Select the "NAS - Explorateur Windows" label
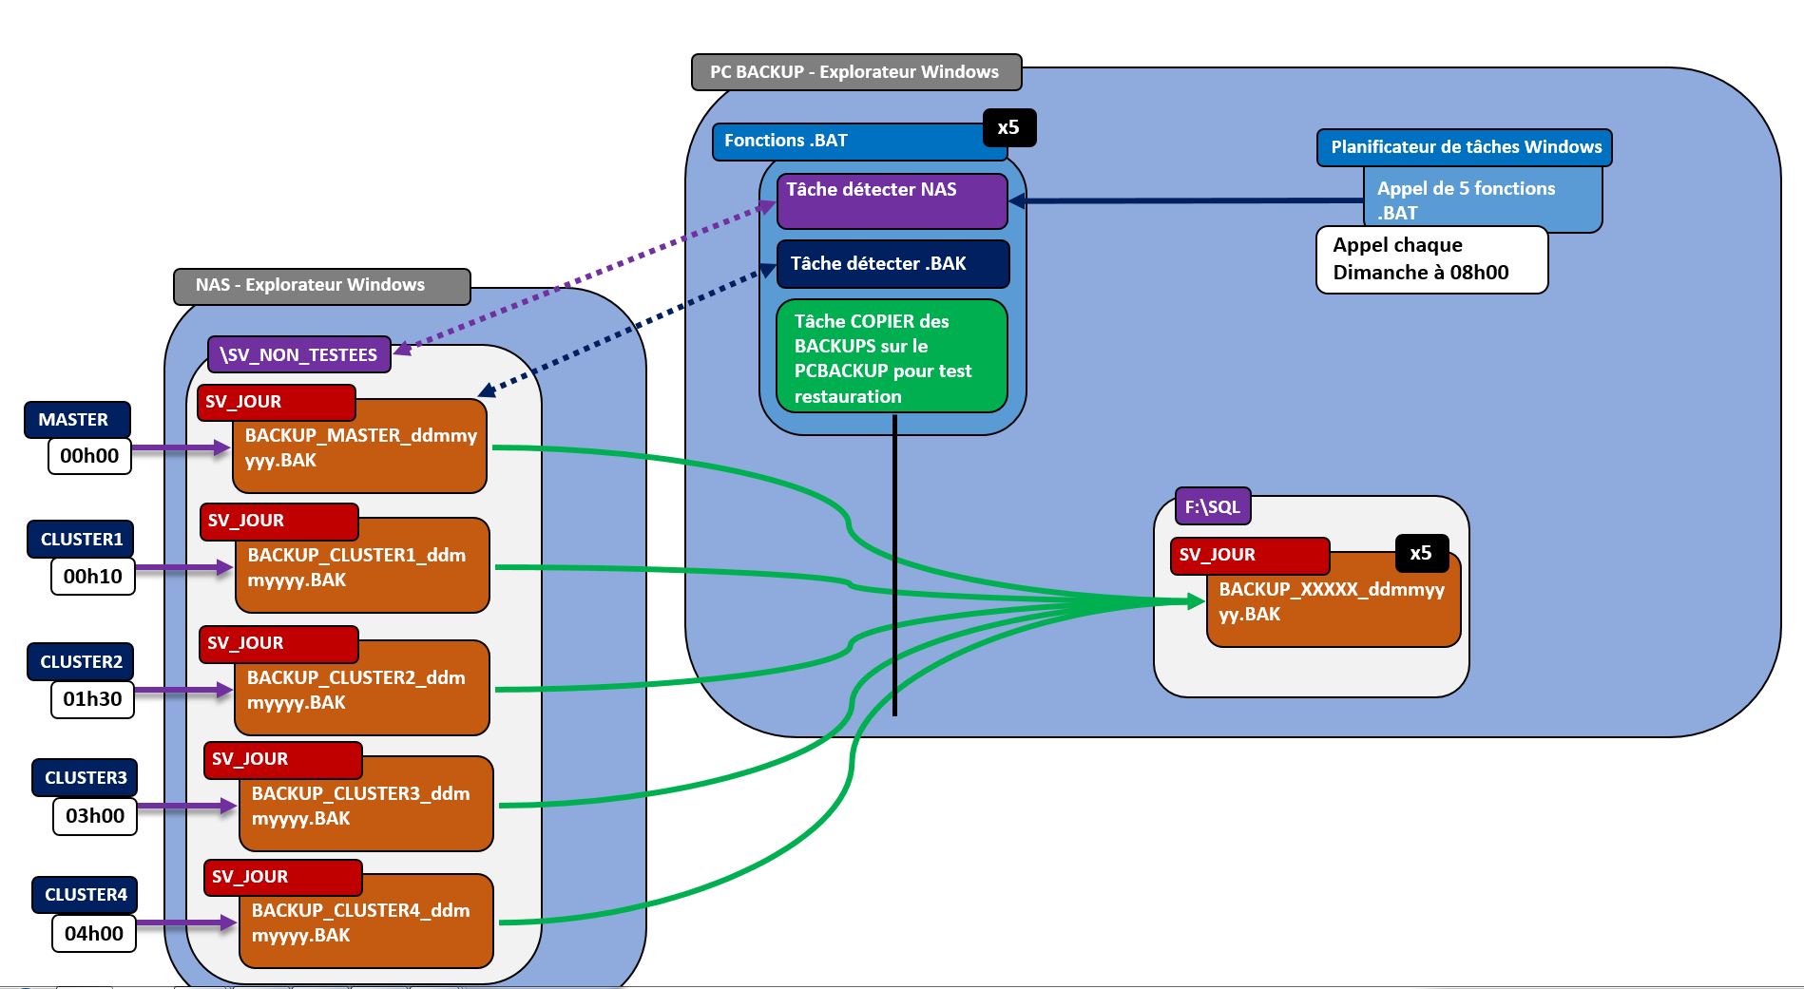1804x989 pixels. [321, 286]
